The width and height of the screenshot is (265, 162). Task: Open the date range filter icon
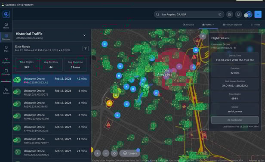tap(86, 49)
